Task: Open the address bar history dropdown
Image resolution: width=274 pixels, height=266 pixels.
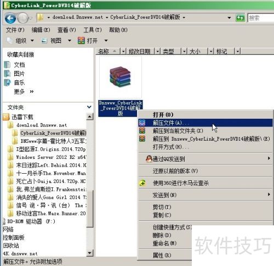Action: (229, 18)
